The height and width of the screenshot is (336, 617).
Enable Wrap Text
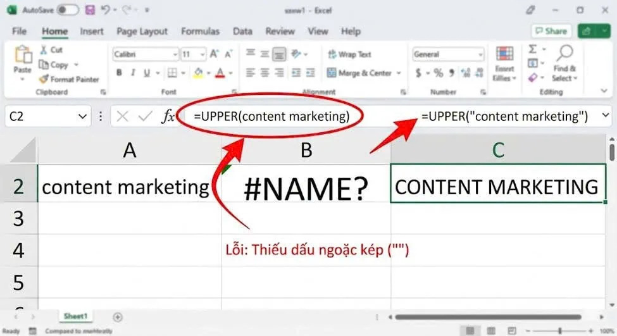pyautogui.click(x=349, y=54)
